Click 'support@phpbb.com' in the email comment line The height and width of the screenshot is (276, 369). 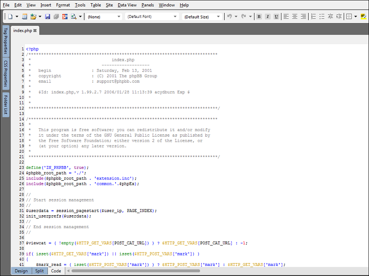118,81
